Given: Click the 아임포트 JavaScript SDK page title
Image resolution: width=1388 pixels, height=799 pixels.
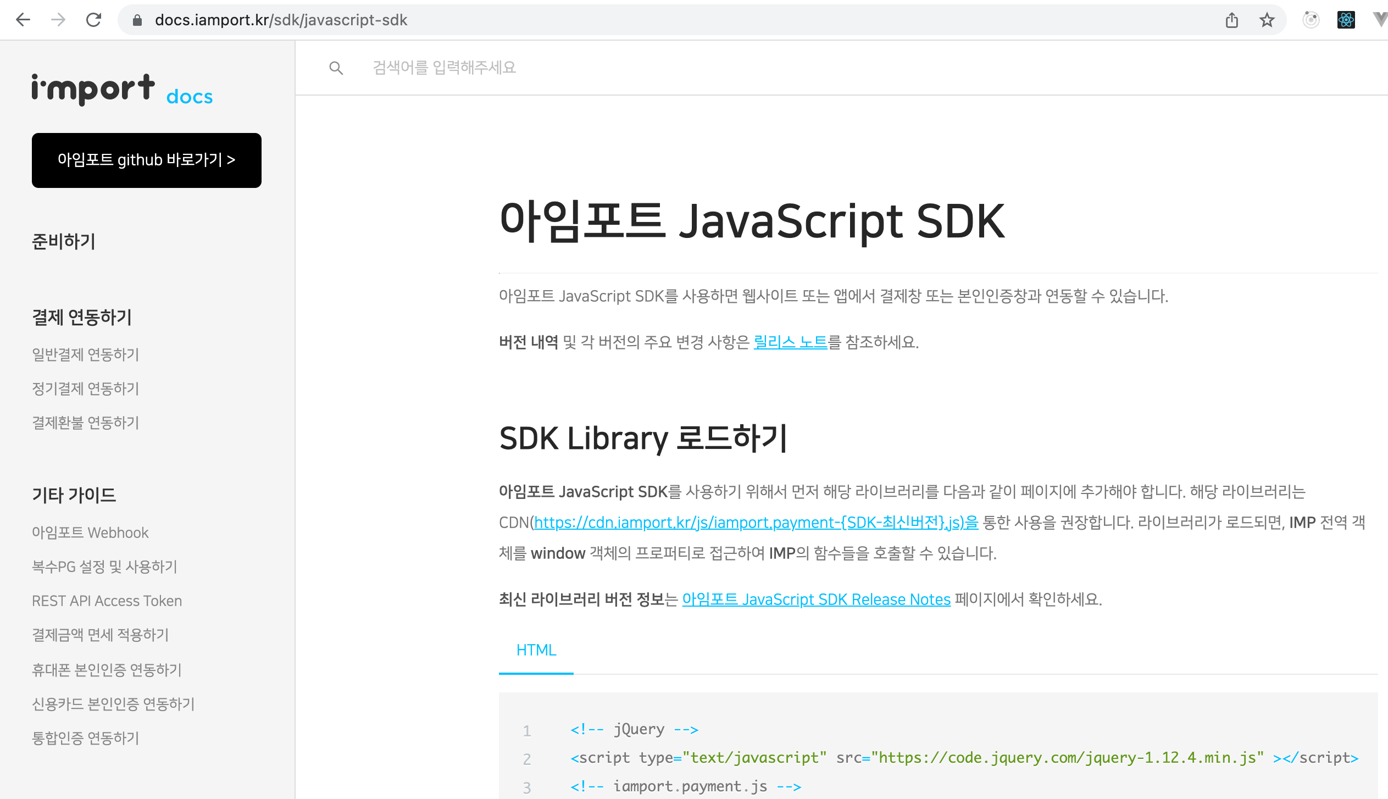Looking at the screenshot, I should click(x=752, y=221).
